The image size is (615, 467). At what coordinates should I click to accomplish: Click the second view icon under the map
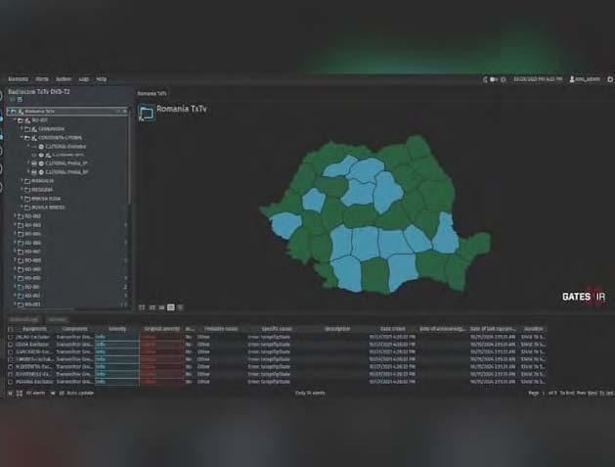pos(153,307)
